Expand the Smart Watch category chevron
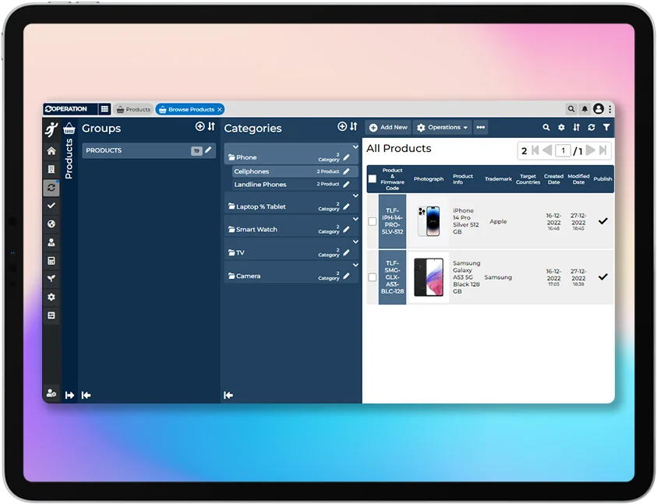This screenshot has height=504, width=657. pyautogui.click(x=355, y=220)
